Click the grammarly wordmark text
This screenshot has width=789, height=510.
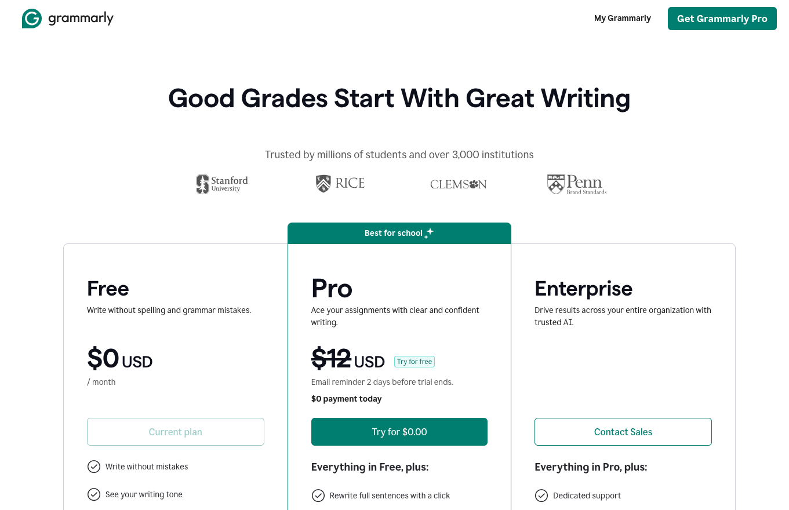click(81, 19)
